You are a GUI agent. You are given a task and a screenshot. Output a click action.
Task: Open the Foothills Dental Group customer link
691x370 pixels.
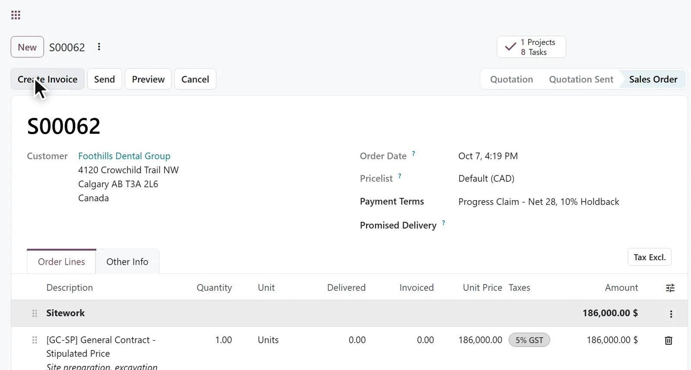124,156
